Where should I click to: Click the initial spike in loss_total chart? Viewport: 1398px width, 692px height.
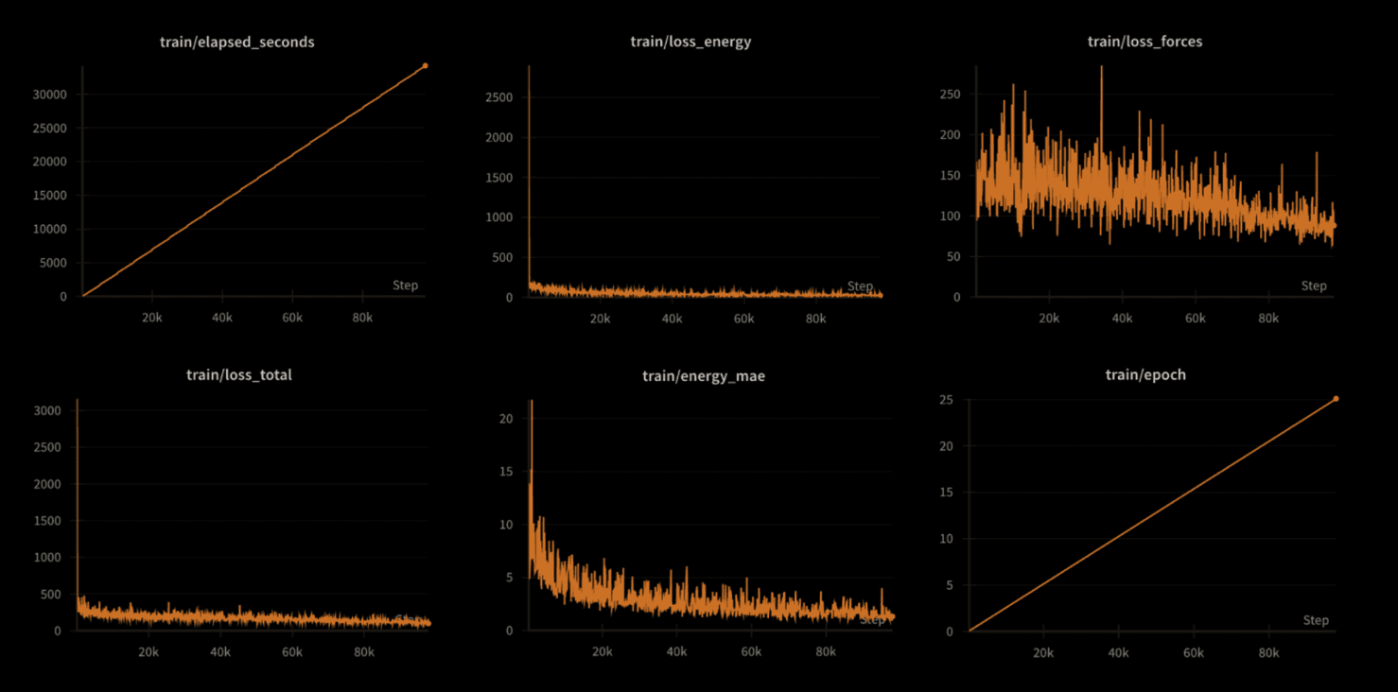[77, 403]
